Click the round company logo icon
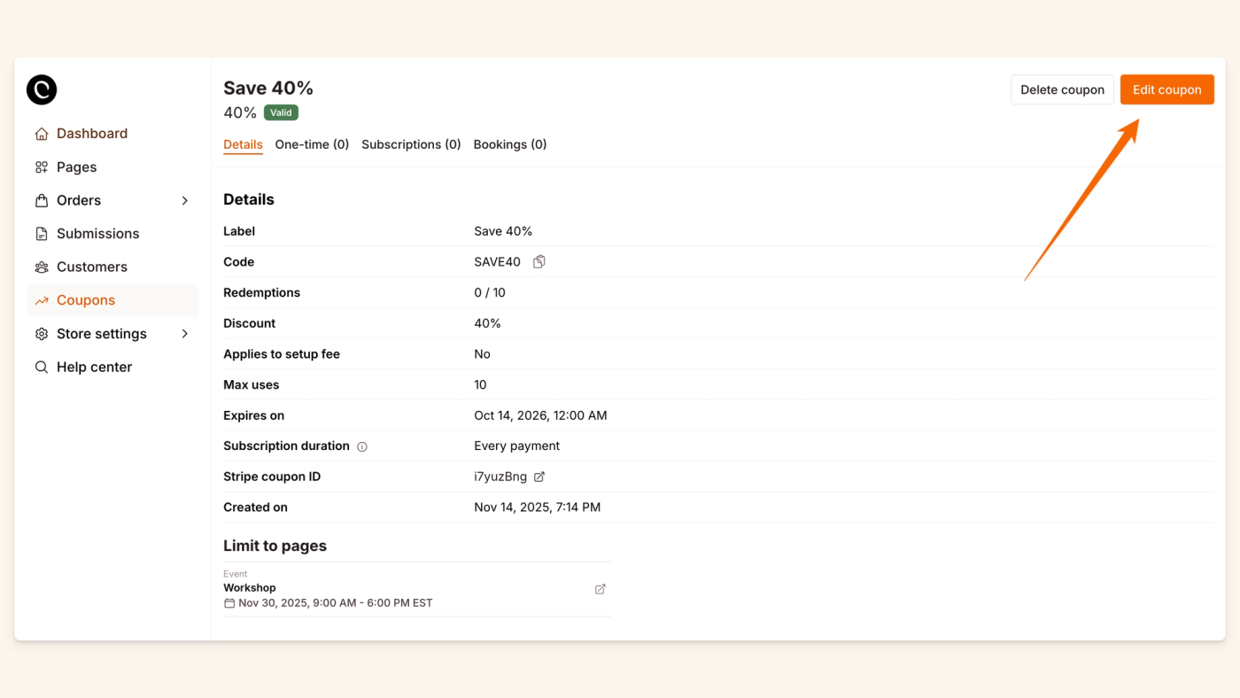The image size is (1240, 698). pos(42,89)
